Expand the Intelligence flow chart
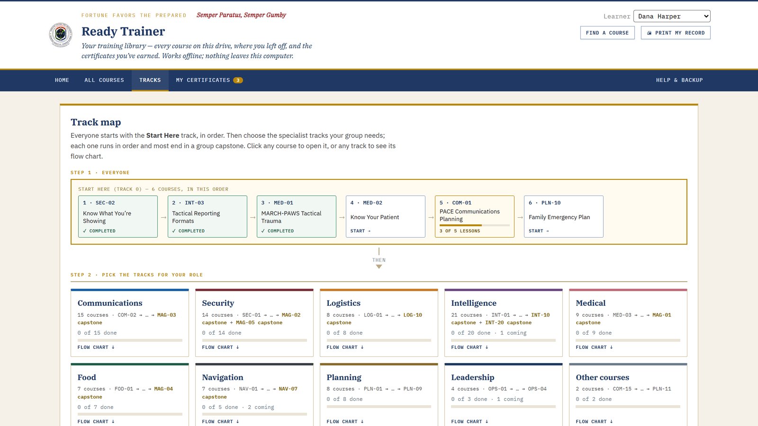The width and height of the screenshot is (758, 426). click(x=470, y=347)
